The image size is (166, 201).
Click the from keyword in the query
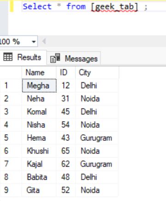[x=76, y=6]
